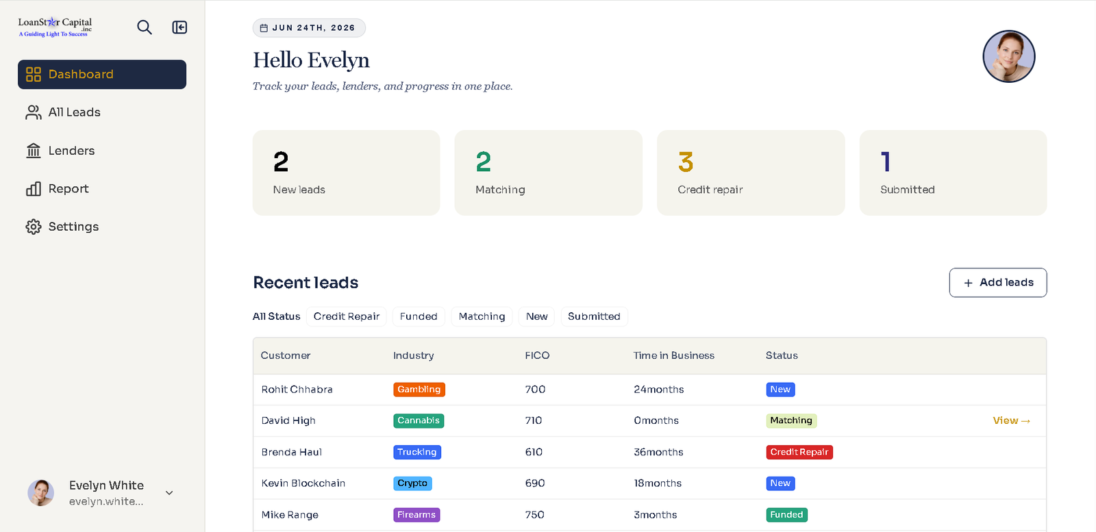Open the Report section
1096x532 pixels.
tap(102, 189)
